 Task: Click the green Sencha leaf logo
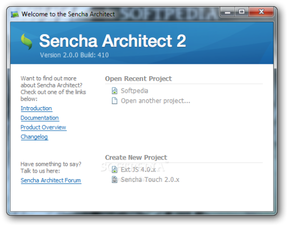[27, 42]
